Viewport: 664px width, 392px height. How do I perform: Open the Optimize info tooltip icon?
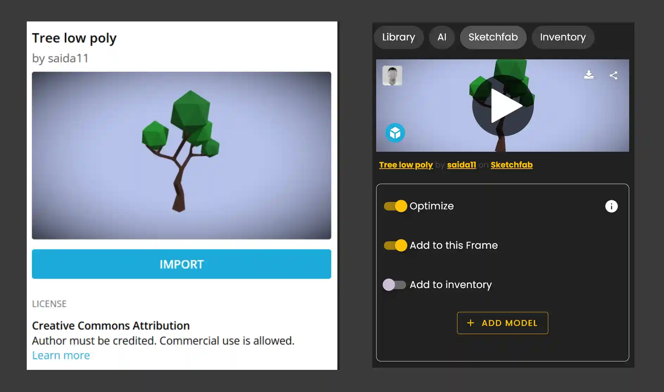611,206
